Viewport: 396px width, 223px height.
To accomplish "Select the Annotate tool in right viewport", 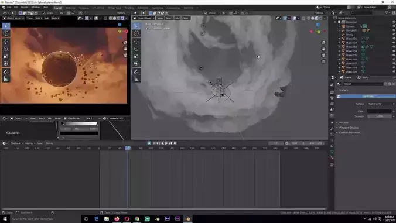I will point(136,72).
